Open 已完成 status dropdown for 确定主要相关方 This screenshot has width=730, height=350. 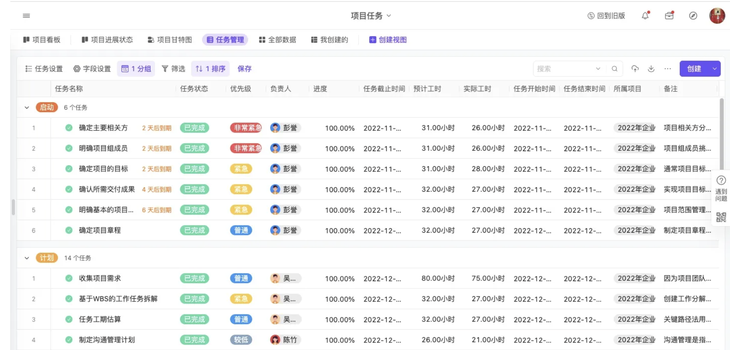click(x=194, y=128)
